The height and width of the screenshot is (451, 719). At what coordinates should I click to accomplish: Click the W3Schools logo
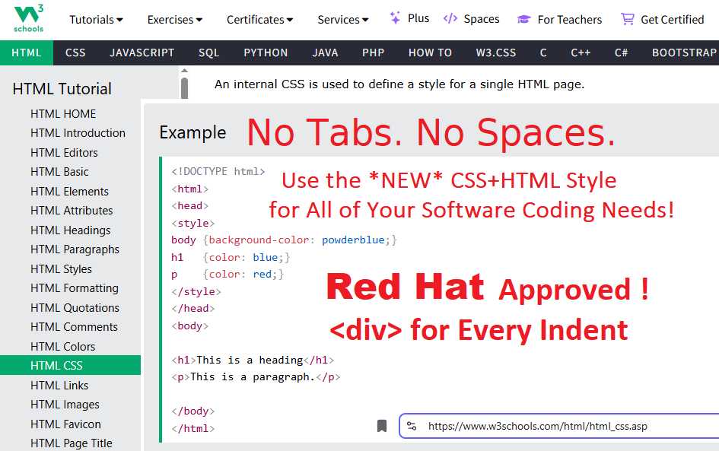coord(28,19)
